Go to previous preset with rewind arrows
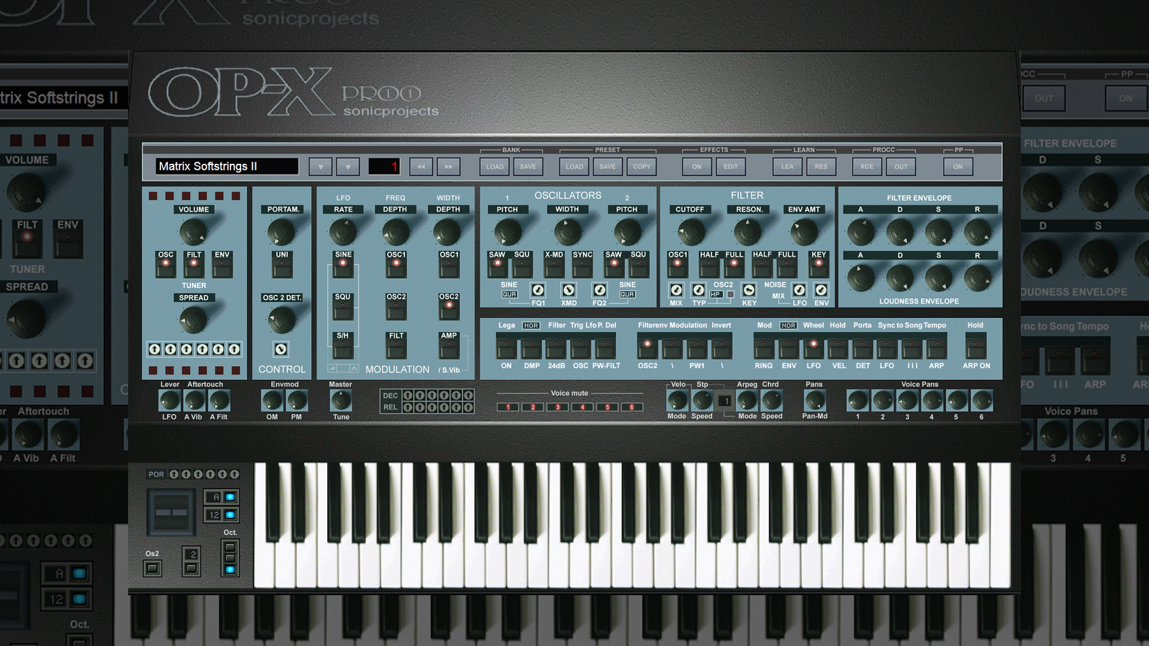 click(x=421, y=167)
